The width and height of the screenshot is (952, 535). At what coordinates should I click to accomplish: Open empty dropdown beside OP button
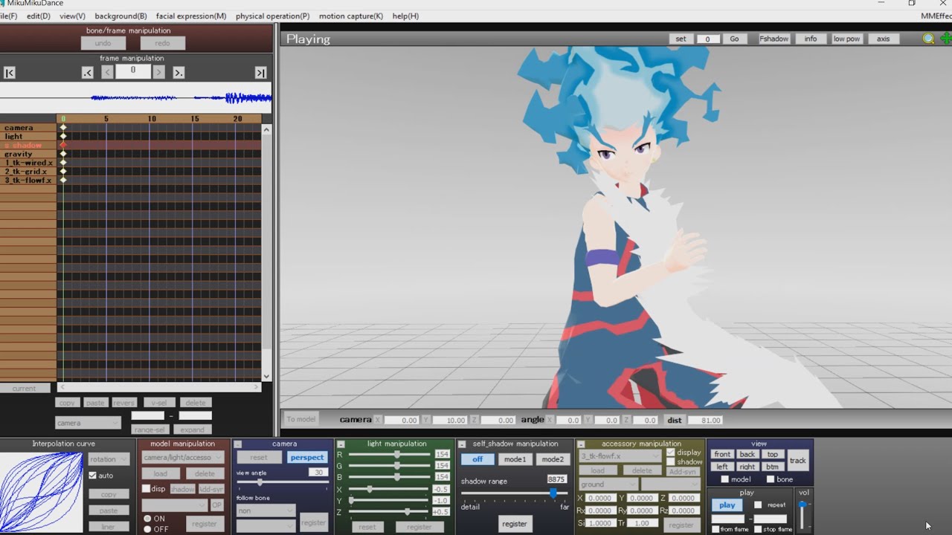coord(175,505)
